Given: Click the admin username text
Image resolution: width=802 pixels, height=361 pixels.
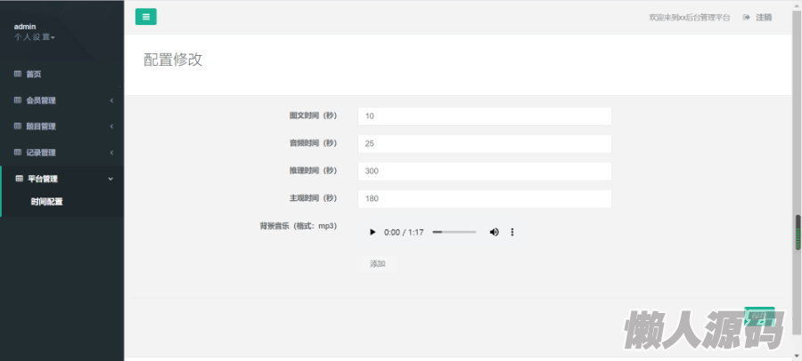Looking at the screenshot, I should [x=25, y=27].
